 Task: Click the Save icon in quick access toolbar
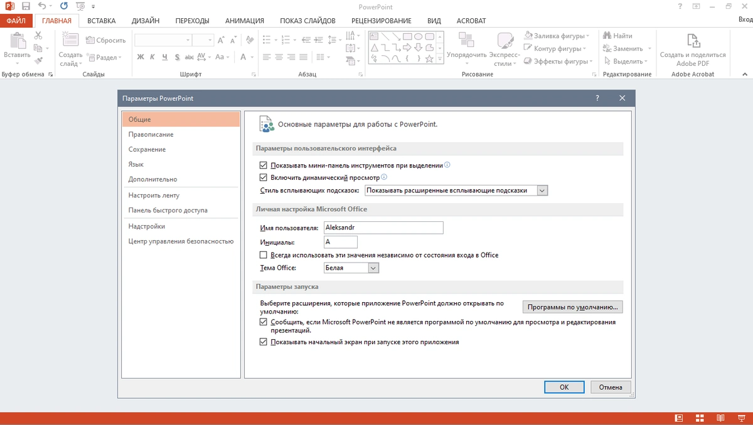26,6
